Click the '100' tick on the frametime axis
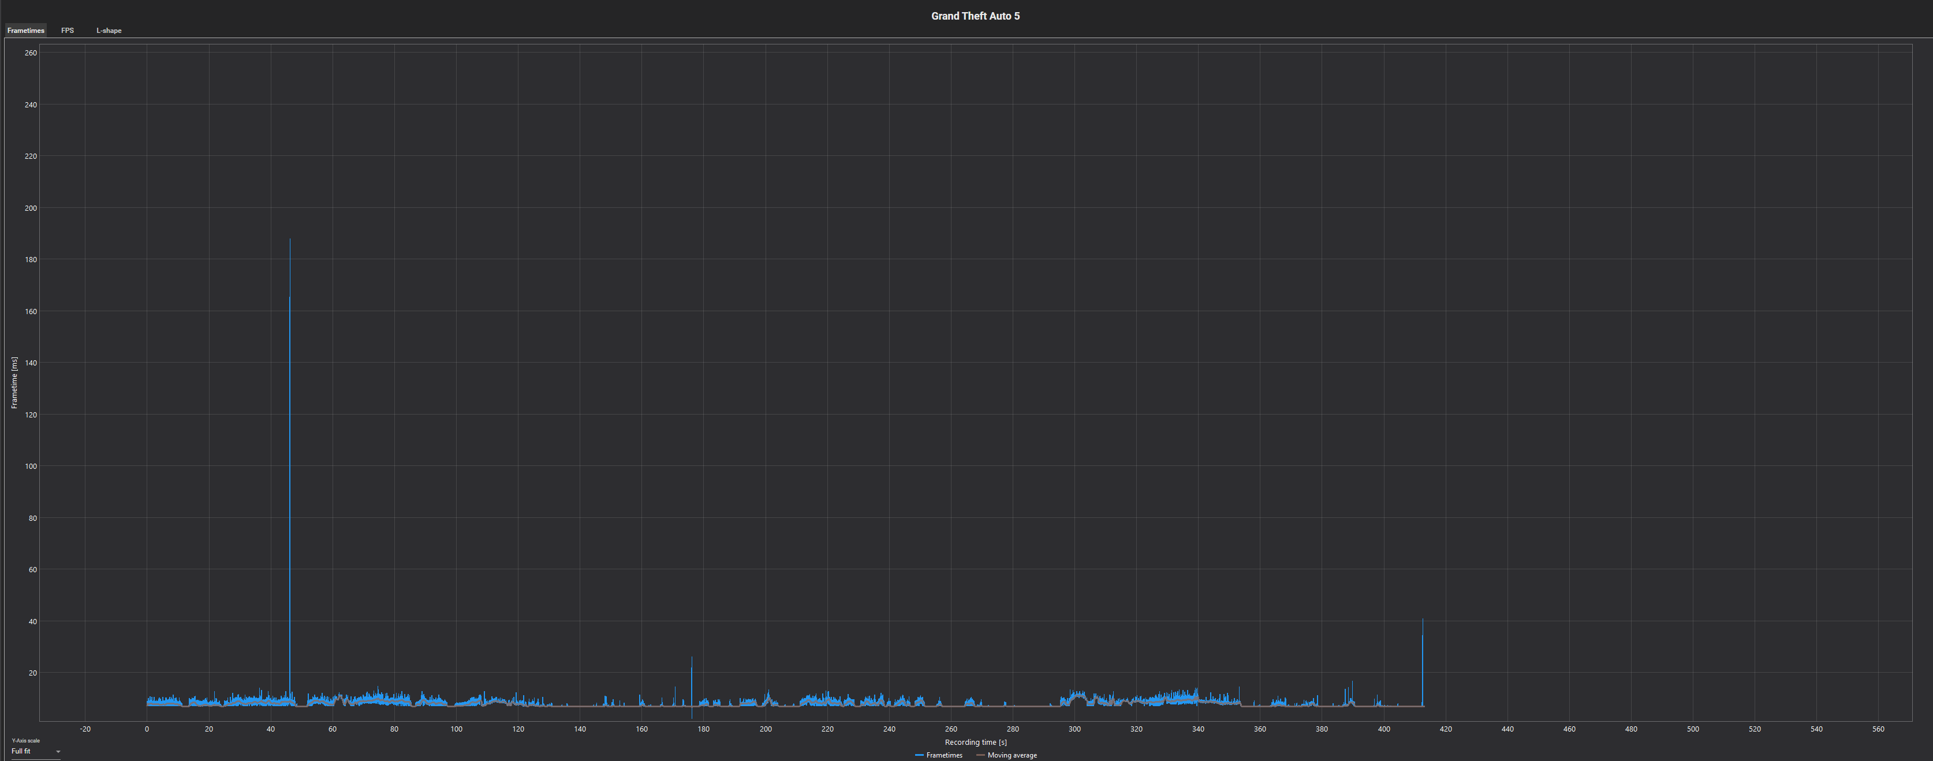The width and height of the screenshot is (1933, 761). click(x=31, y=466)
